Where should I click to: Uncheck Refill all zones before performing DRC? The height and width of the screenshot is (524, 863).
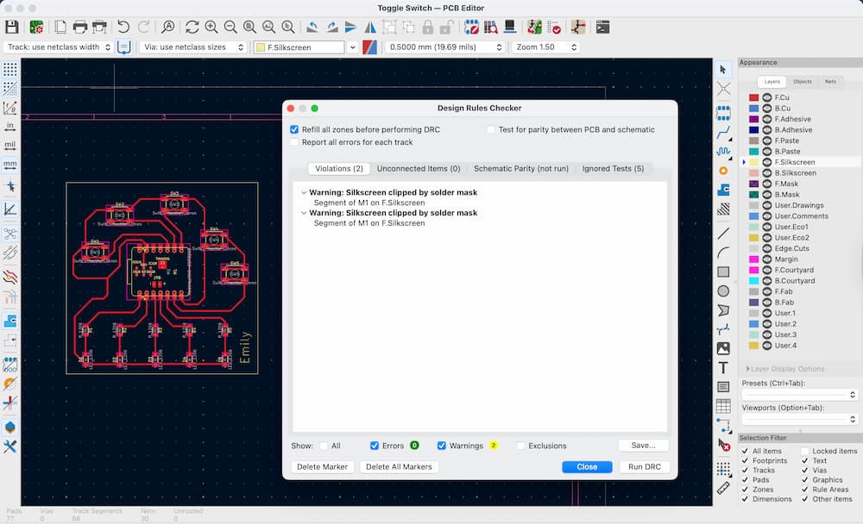295,129
